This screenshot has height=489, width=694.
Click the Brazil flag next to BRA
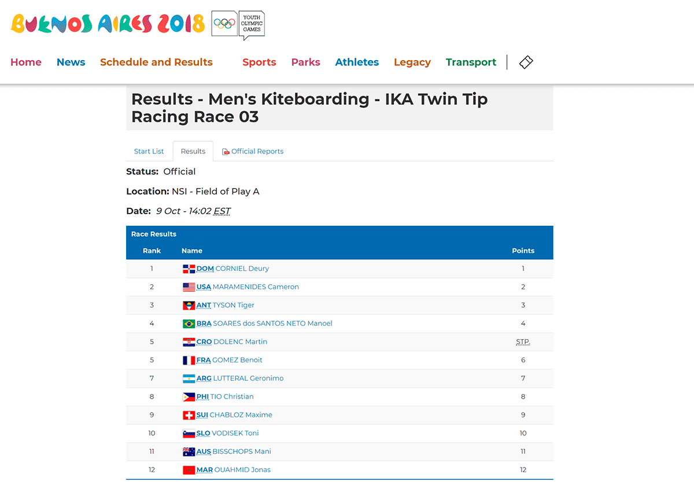(189, 324)
